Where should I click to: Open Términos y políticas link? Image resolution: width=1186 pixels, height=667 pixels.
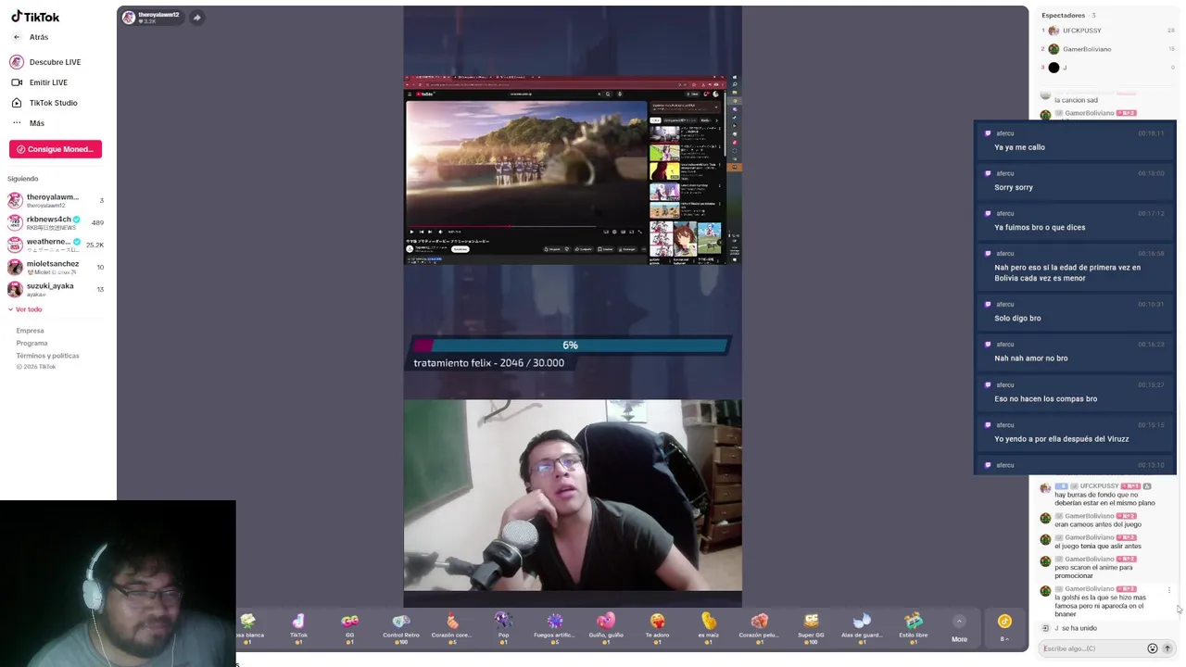[x=47, y=356]
